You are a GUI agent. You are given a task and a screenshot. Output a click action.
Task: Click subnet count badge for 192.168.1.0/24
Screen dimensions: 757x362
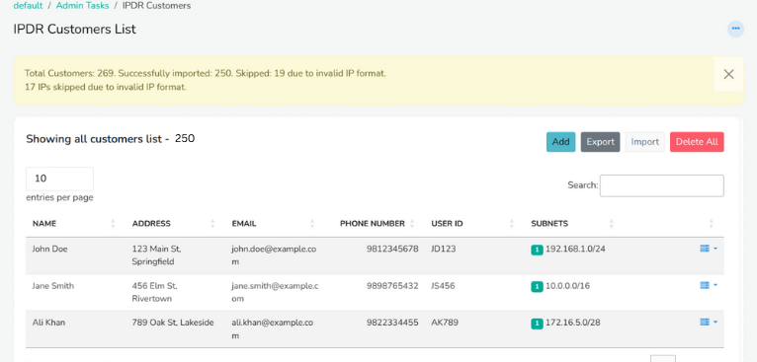coord(537,250)
